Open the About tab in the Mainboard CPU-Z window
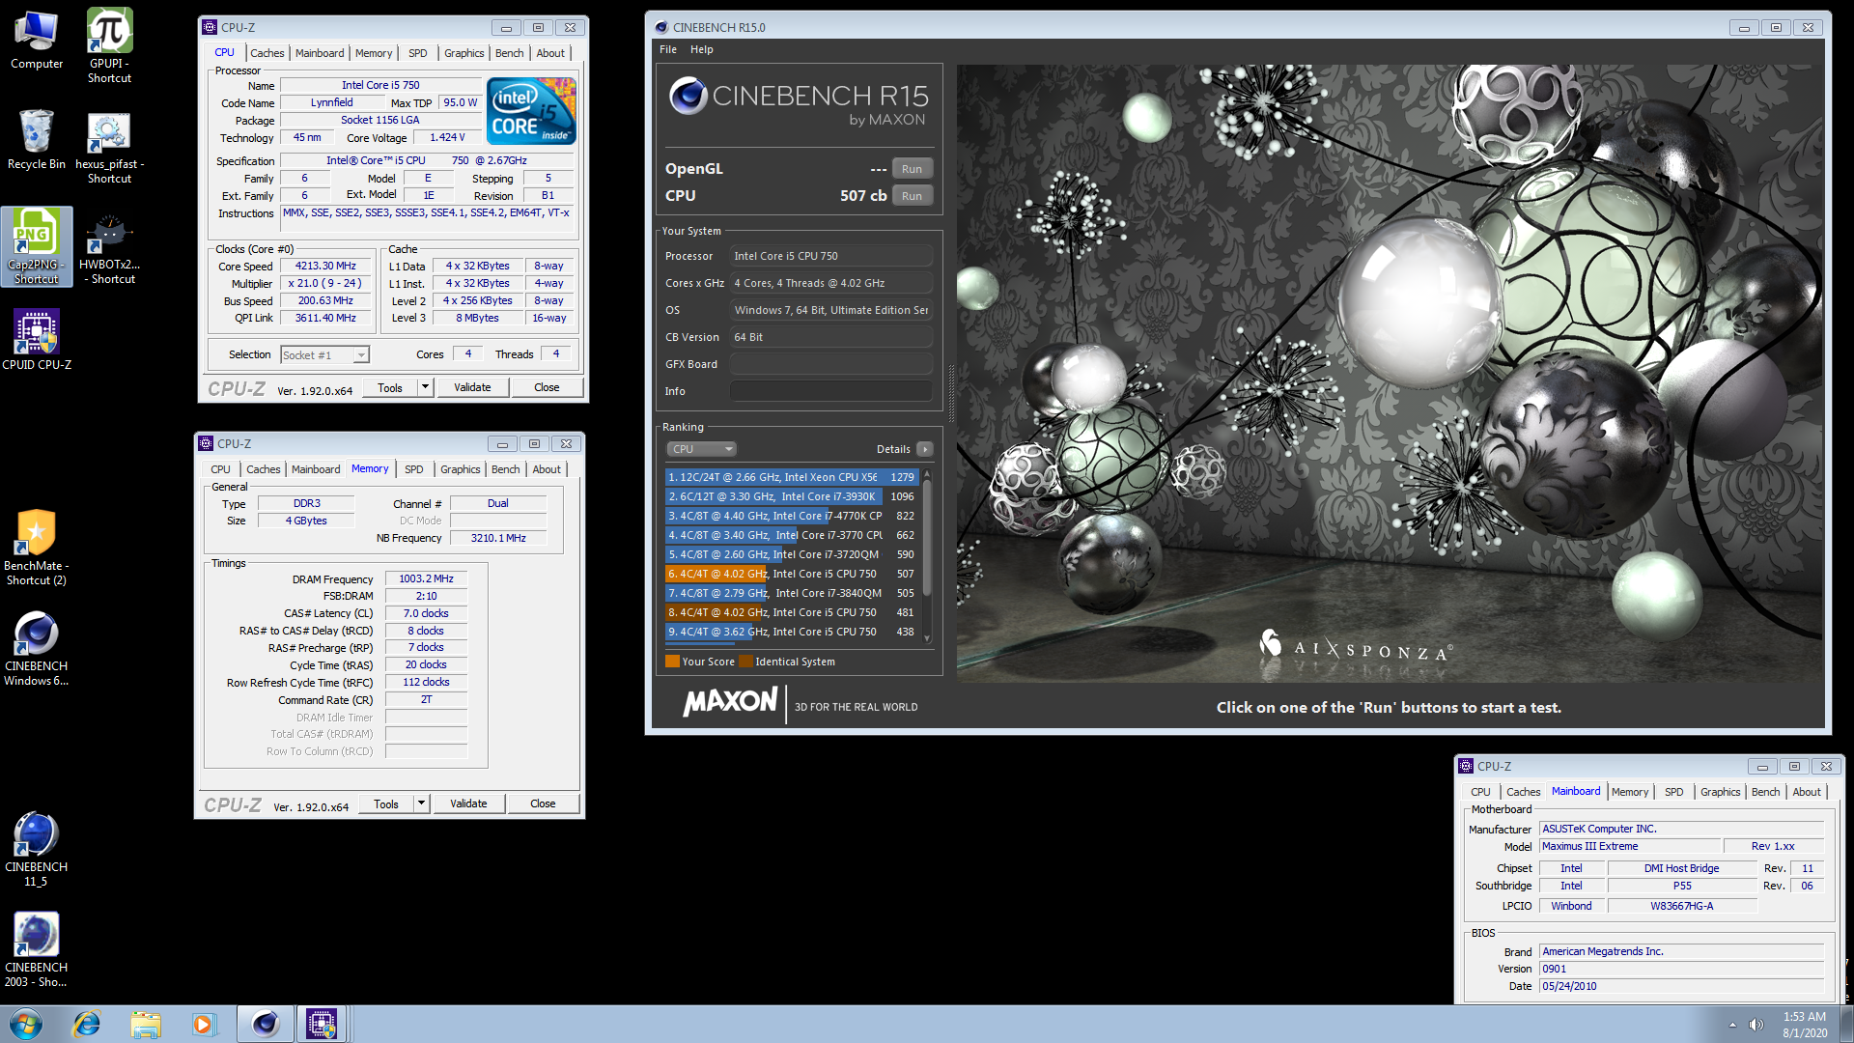This screenshot has height=1043, width=1854. (1807, 792)
